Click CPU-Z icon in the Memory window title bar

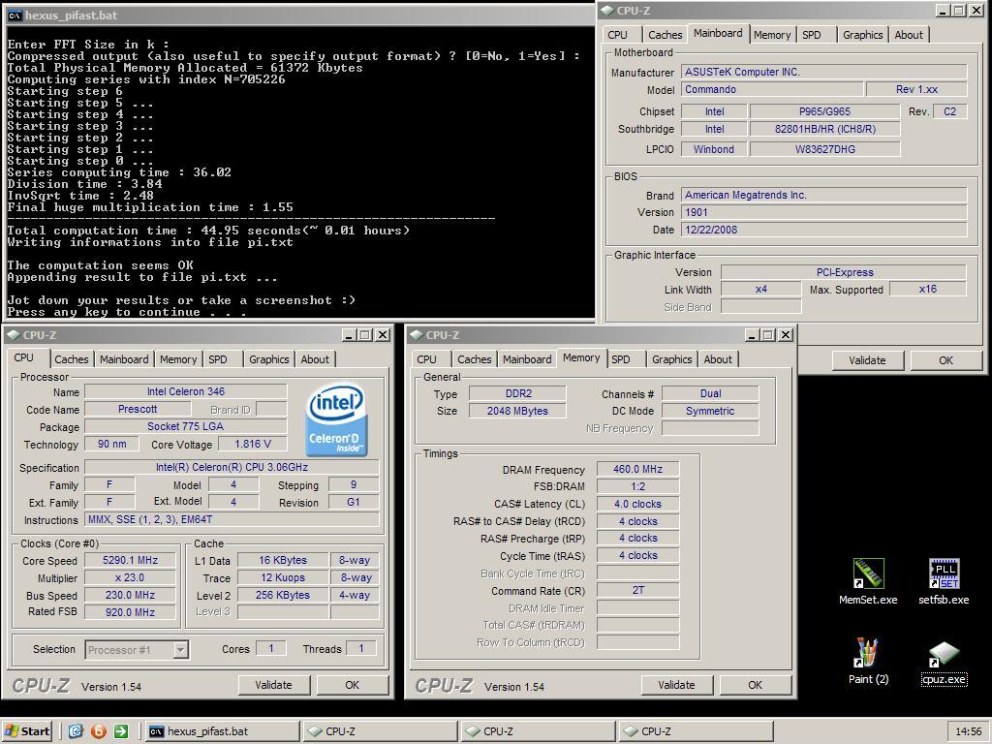[416, 334]
